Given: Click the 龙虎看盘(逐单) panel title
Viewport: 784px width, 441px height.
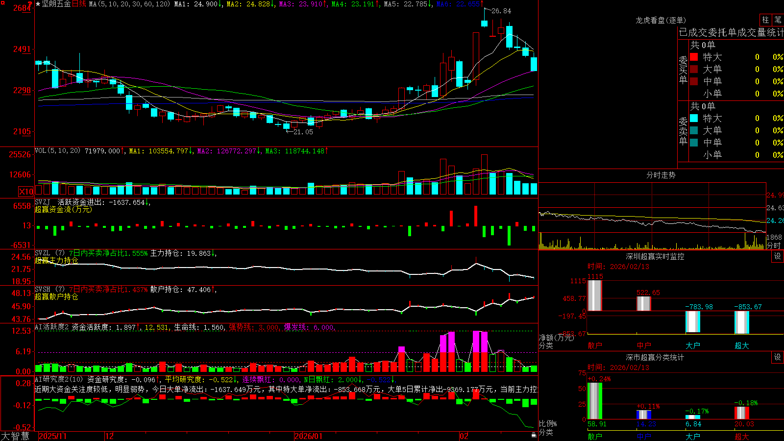Looking at the screenshot, I should (x=661, y=20).
